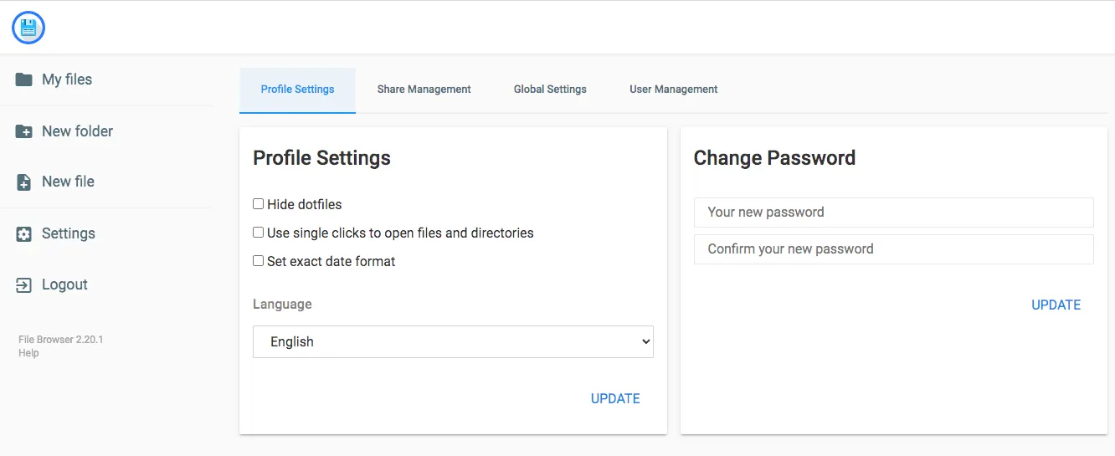The image size is (1115, 456).
Task: Check the Set exact date format box
Action: 259,261
